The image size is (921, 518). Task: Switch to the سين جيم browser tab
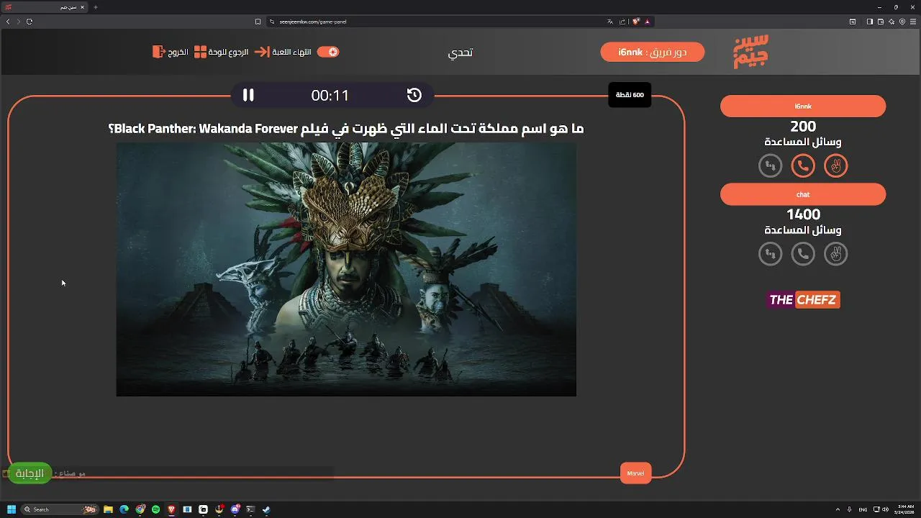(43, 7)
